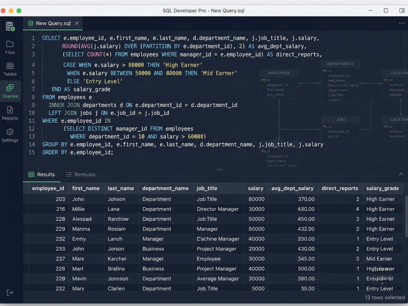Open the Settings gear in sidebar
Viewport: 408px width, 306px height.
(x=10, y=135)
